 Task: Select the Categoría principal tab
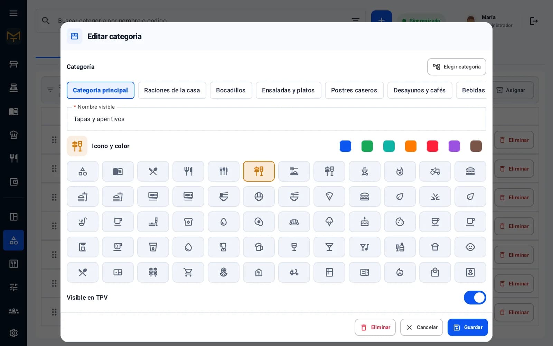(100, 90)
